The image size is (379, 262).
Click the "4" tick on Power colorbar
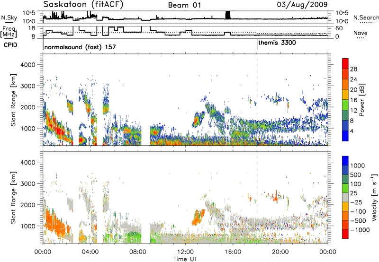point(352,131)
